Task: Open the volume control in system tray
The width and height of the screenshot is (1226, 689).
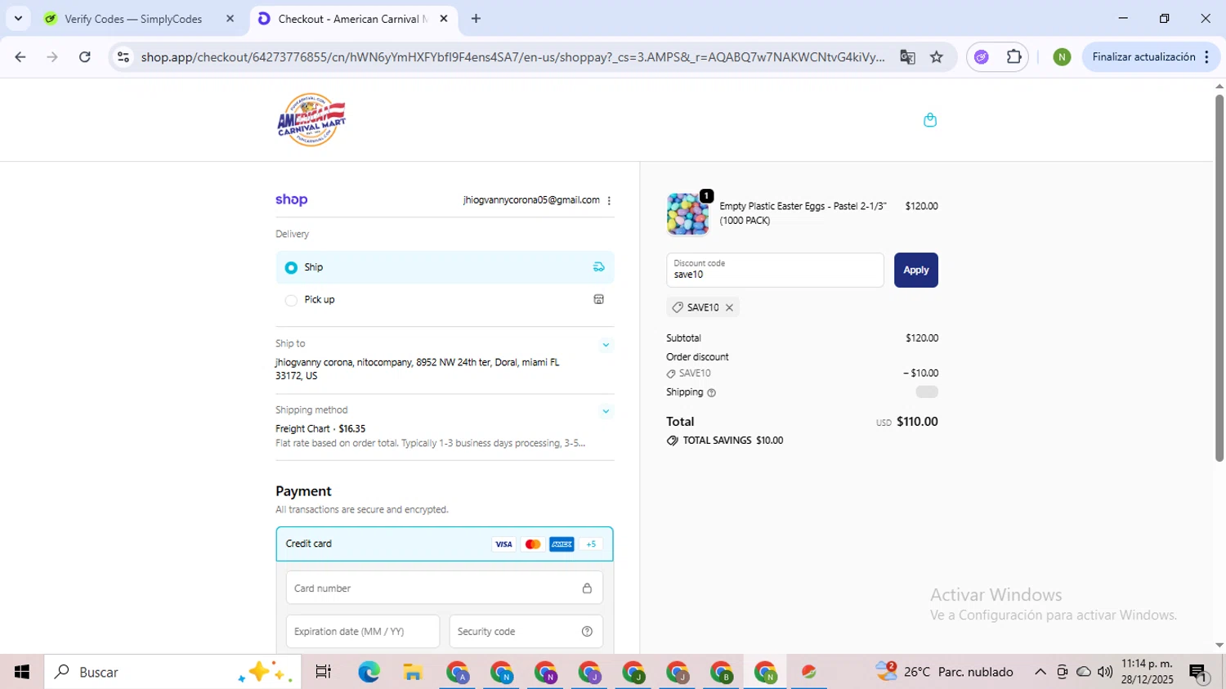Action: (1105, 672)
